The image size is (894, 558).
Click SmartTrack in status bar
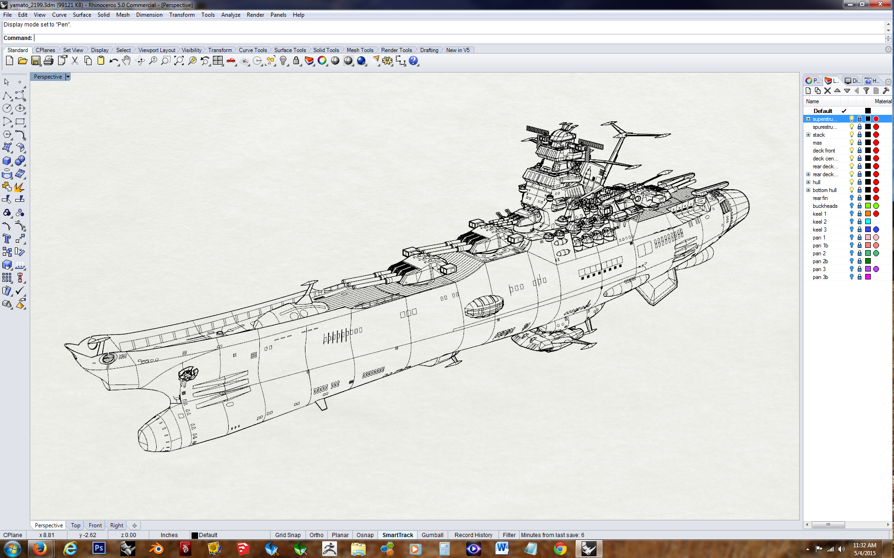397,535
